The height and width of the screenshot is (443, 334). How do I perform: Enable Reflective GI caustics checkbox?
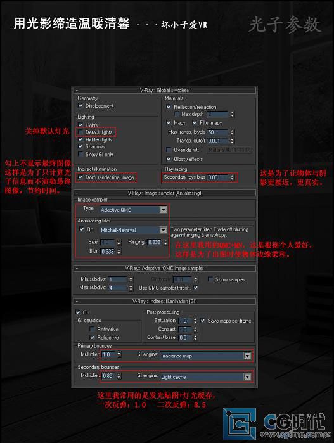click(92, 330)
